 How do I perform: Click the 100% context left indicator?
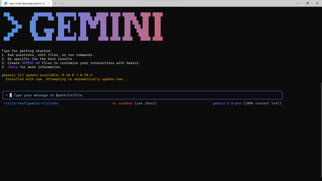262,103
